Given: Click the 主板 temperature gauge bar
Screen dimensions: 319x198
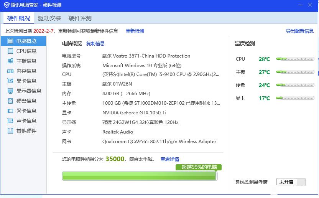Looking at the screenshot, I should coord(295,72).
